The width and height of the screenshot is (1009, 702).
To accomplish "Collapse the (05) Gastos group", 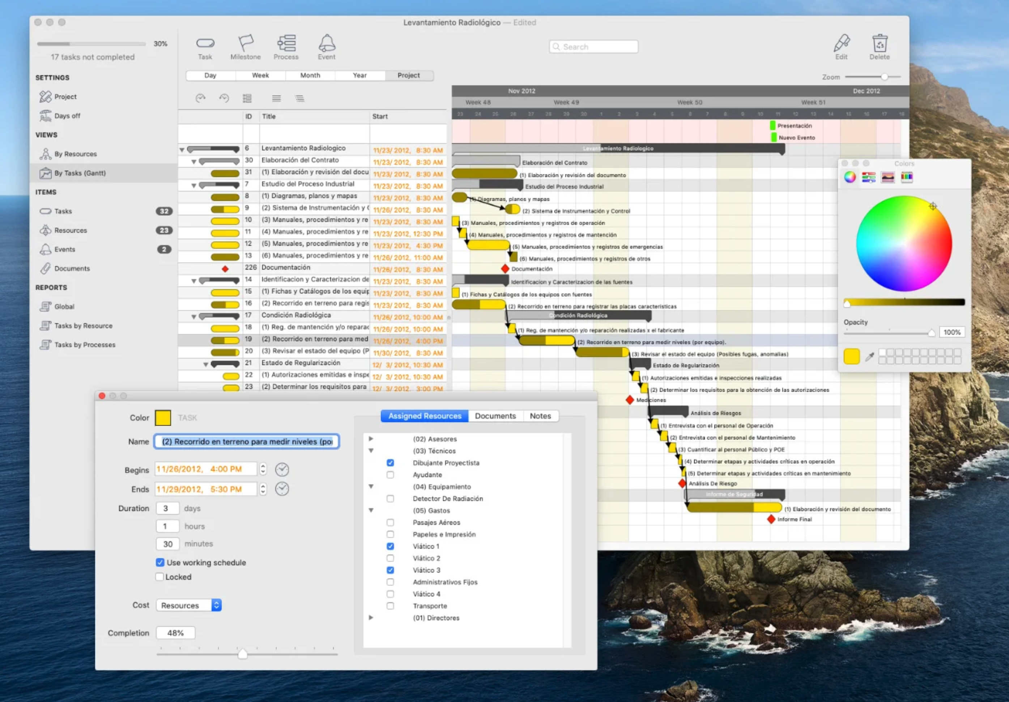I will [371, 510].
